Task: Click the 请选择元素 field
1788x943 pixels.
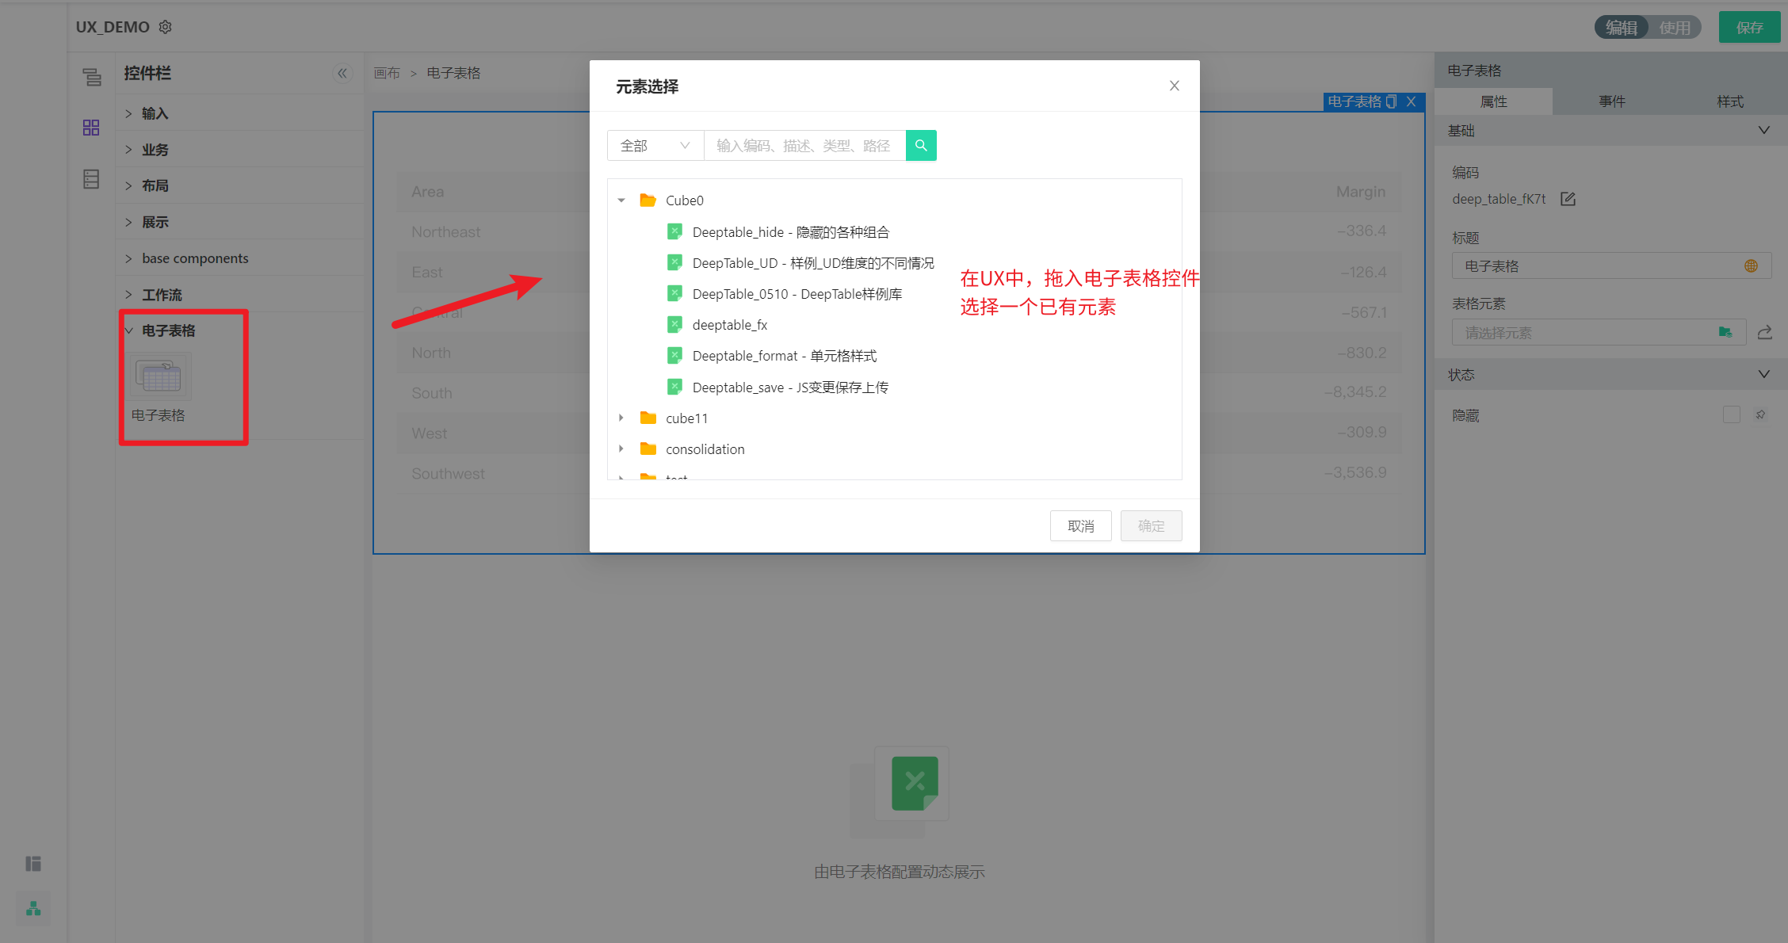Action: 1599,332
